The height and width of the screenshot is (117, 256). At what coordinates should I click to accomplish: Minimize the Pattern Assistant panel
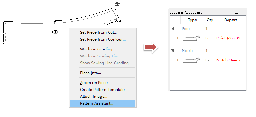pyautogui.click(x=236, y=13)
